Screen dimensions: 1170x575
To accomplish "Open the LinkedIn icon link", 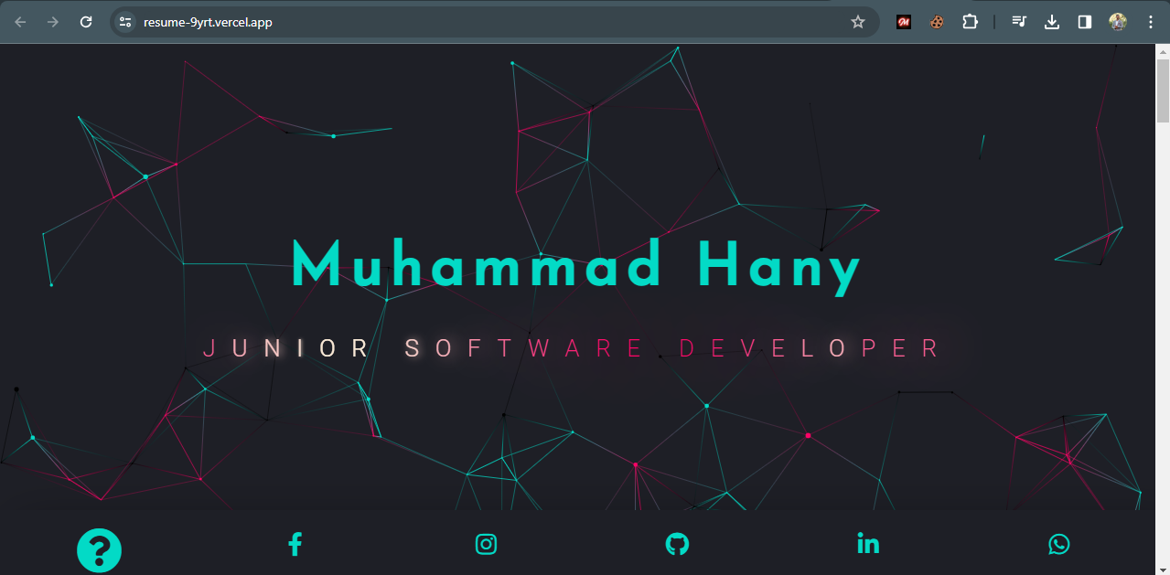I will click(x=868, y=545).
